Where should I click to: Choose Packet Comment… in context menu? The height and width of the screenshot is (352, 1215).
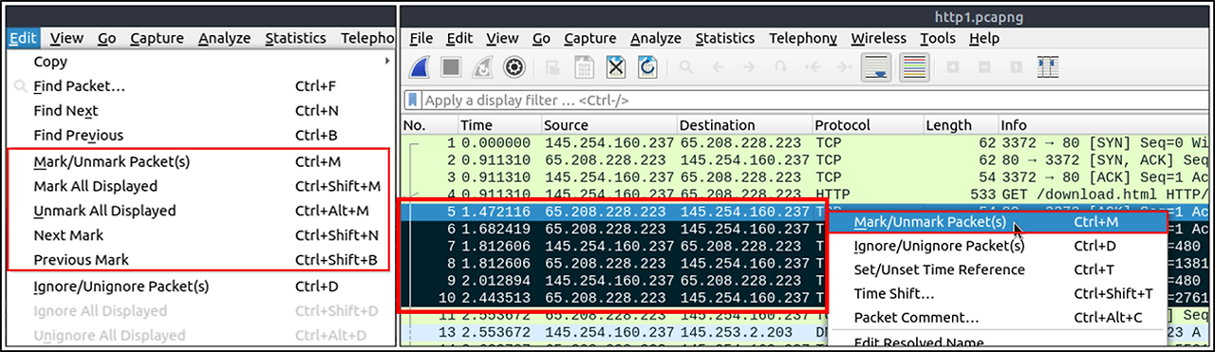pyautogui.click(x=997, y=318)
